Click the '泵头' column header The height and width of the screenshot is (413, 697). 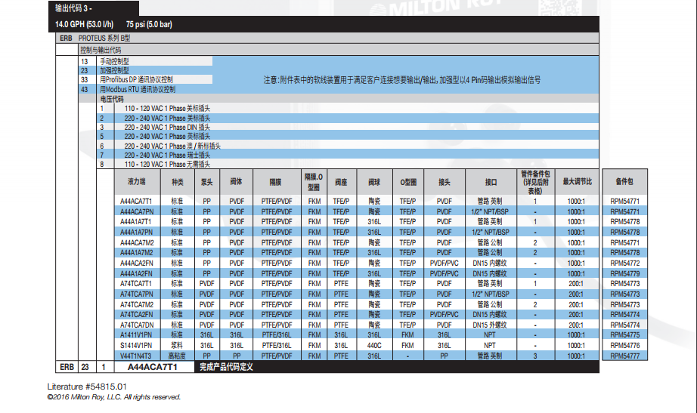point(206,182)
